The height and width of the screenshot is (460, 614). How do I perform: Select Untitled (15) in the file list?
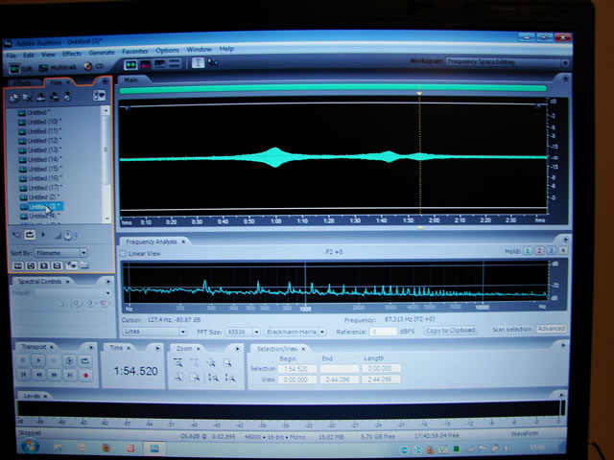[44, 168]
